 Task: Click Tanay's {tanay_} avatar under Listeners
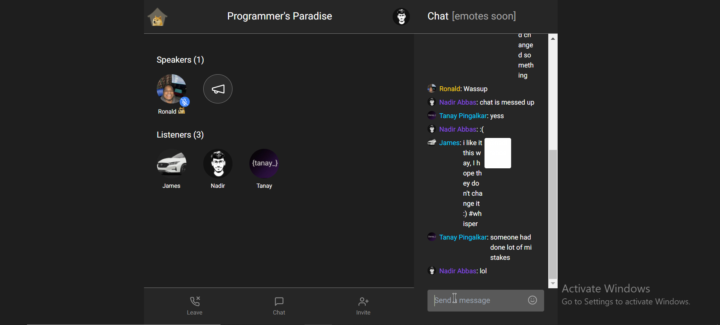click(264, 163)
